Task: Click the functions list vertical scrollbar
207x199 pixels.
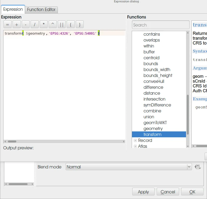Action: (x=188, y=113)
